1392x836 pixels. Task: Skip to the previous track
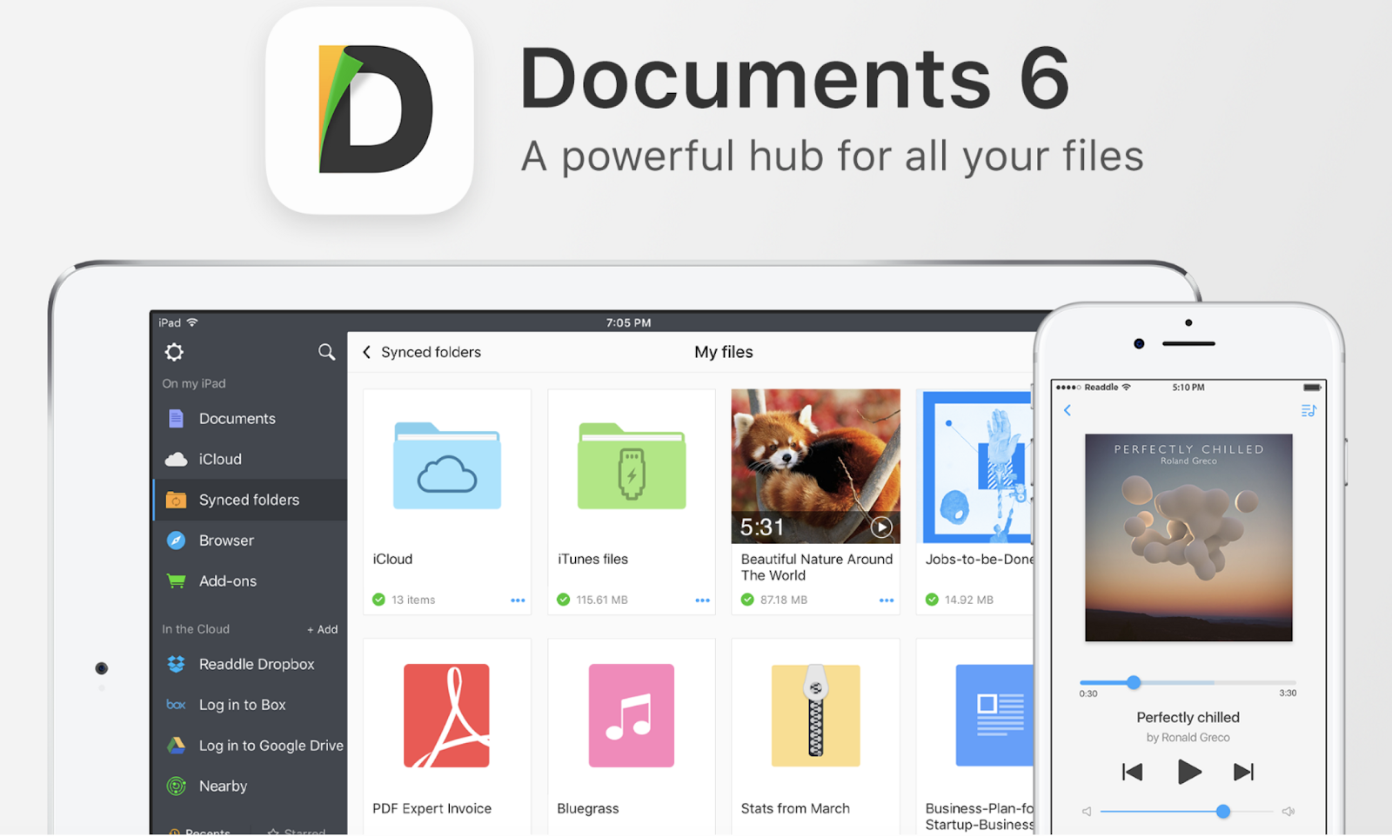pyautogui.click(x=1132, y=772)
